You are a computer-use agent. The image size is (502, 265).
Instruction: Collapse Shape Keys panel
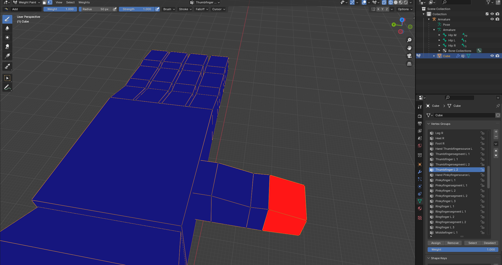(429, 258)
